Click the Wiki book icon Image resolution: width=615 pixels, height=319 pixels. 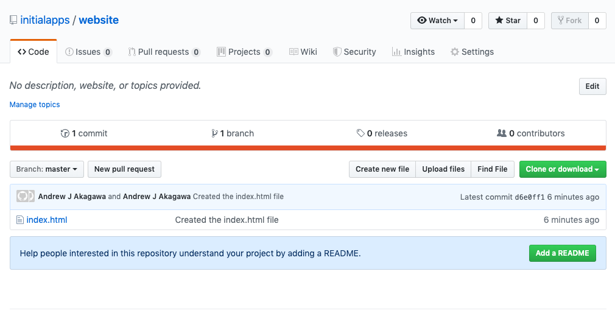point(293,52)
